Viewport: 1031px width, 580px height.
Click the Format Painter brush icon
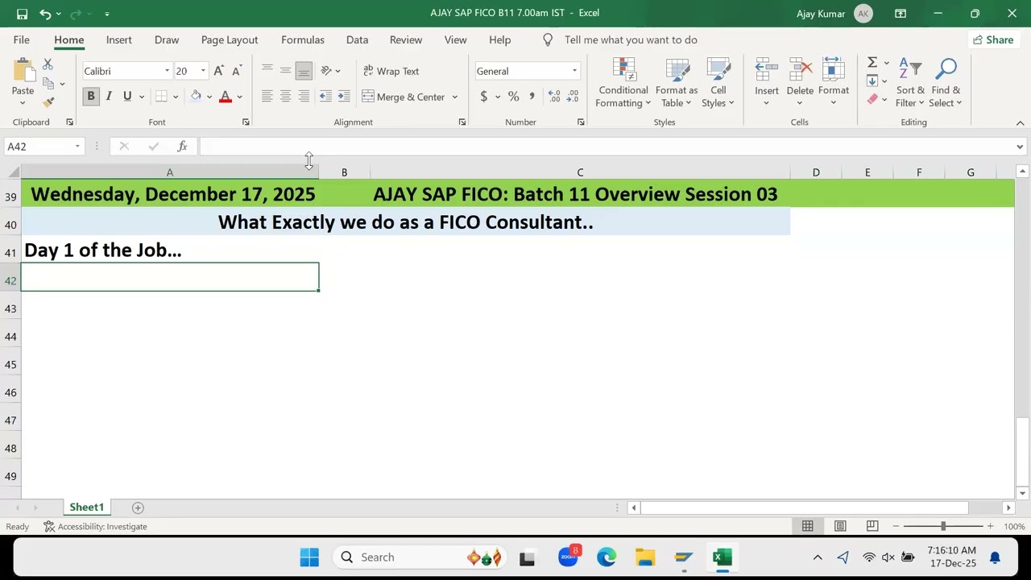(48, 102)
